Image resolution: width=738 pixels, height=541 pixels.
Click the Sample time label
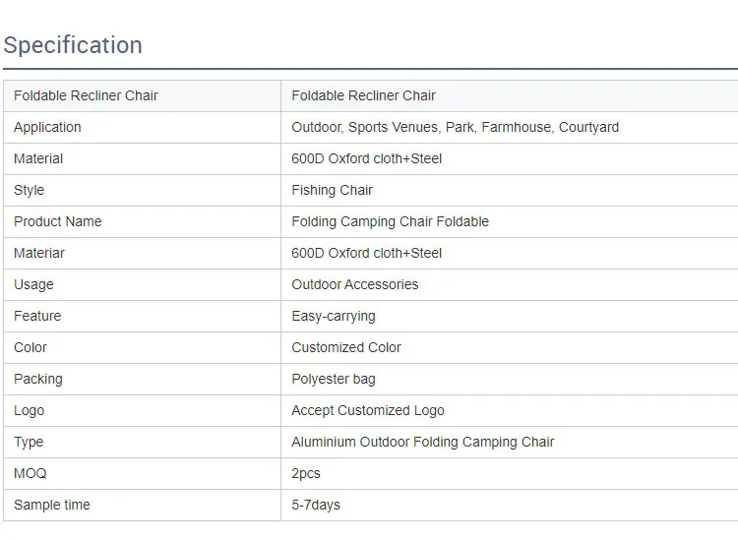(51, 505)
